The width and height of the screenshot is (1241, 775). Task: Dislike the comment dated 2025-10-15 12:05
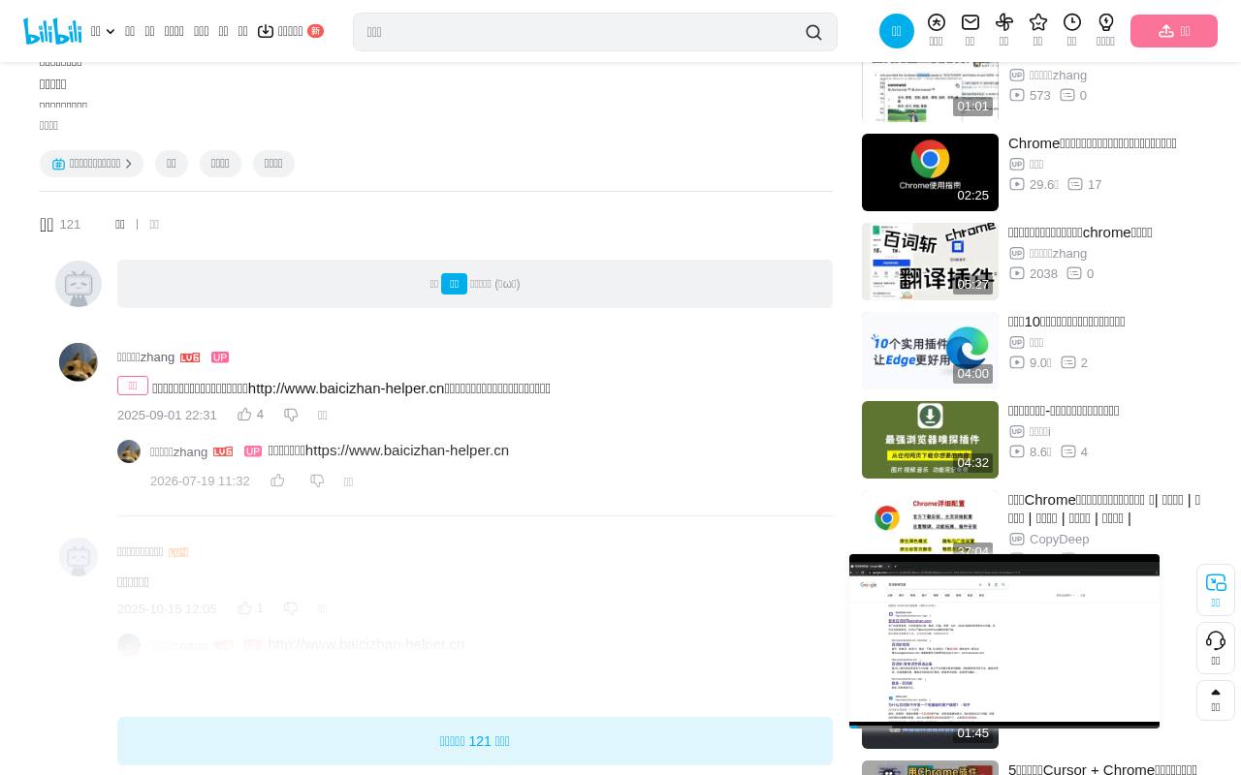click(x=291, y=608)
